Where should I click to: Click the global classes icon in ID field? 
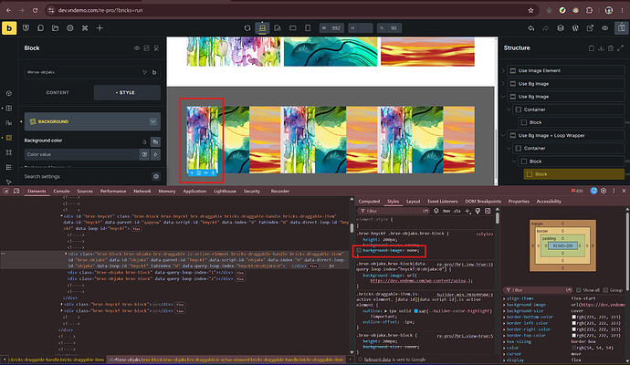154,72
